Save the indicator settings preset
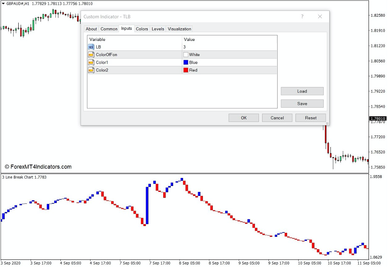The width and height of the screenshot is (388, 267). (x=302, y=103)
